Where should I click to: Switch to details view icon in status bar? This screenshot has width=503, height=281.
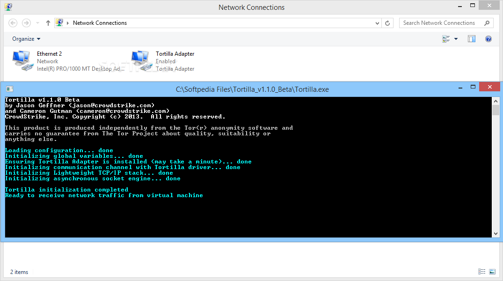click(x=481, y=272)
